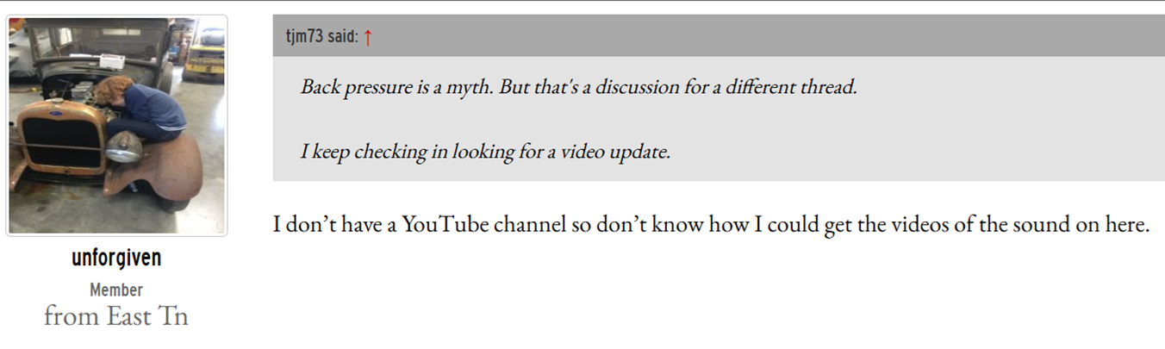Open unforgiven's avatar image

(x=116, y=125)
